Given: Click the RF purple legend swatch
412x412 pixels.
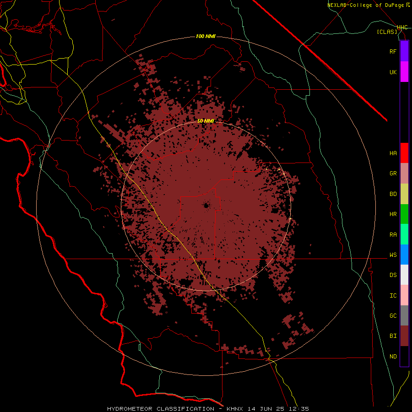Looking at the screenshot, I should point(404,51).
